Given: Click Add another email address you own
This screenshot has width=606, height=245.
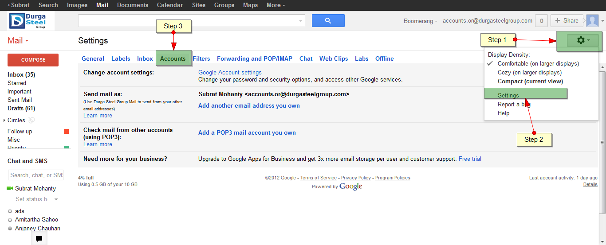Looking at the screenshot, I should click(x=249, y=105).
